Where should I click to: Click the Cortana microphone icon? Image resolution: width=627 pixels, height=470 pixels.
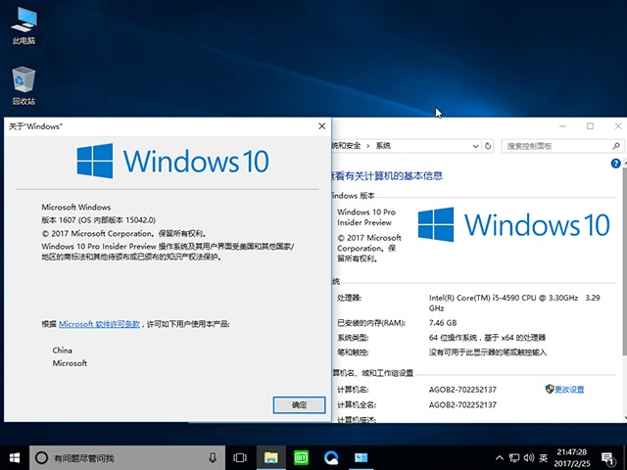(213, 457)
